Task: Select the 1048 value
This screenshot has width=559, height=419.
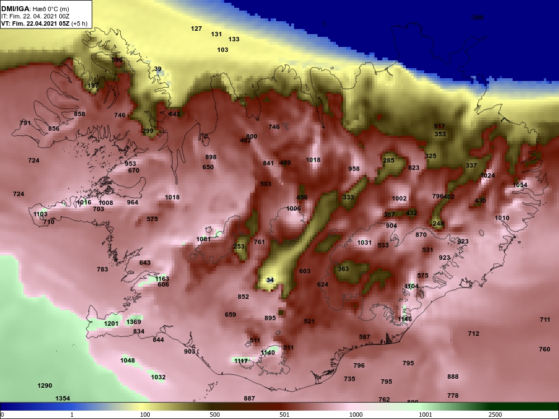Action: (127, 360)
